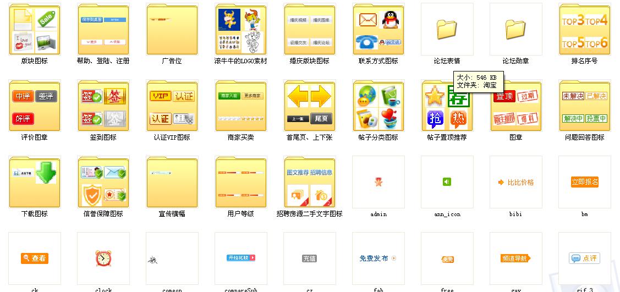
Task: Select the 点评 speech bubble image thumbnail
Action: pos(585,258)
